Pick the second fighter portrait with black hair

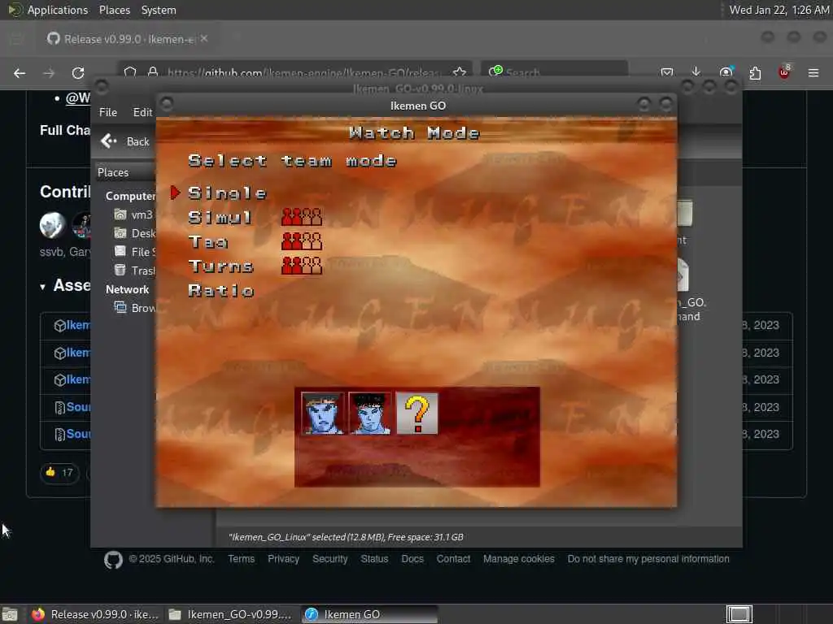(x=370, y=414)
